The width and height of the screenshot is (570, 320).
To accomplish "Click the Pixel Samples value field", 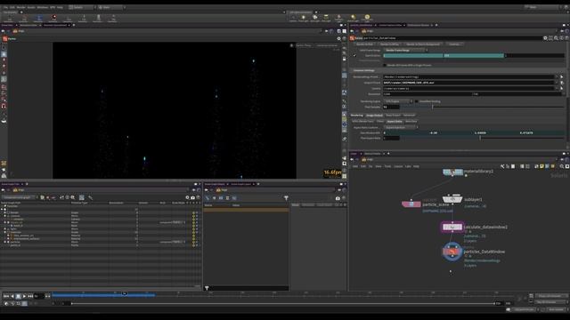I will [391, 107].
